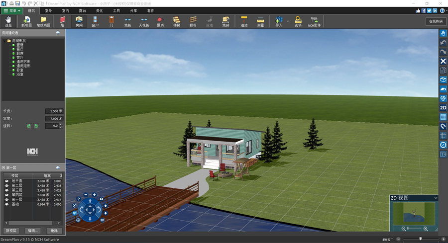Collapse the 第一层 story panel
Image resolution: width=448 pixels, height=243 pixels.
click(3, 167)
